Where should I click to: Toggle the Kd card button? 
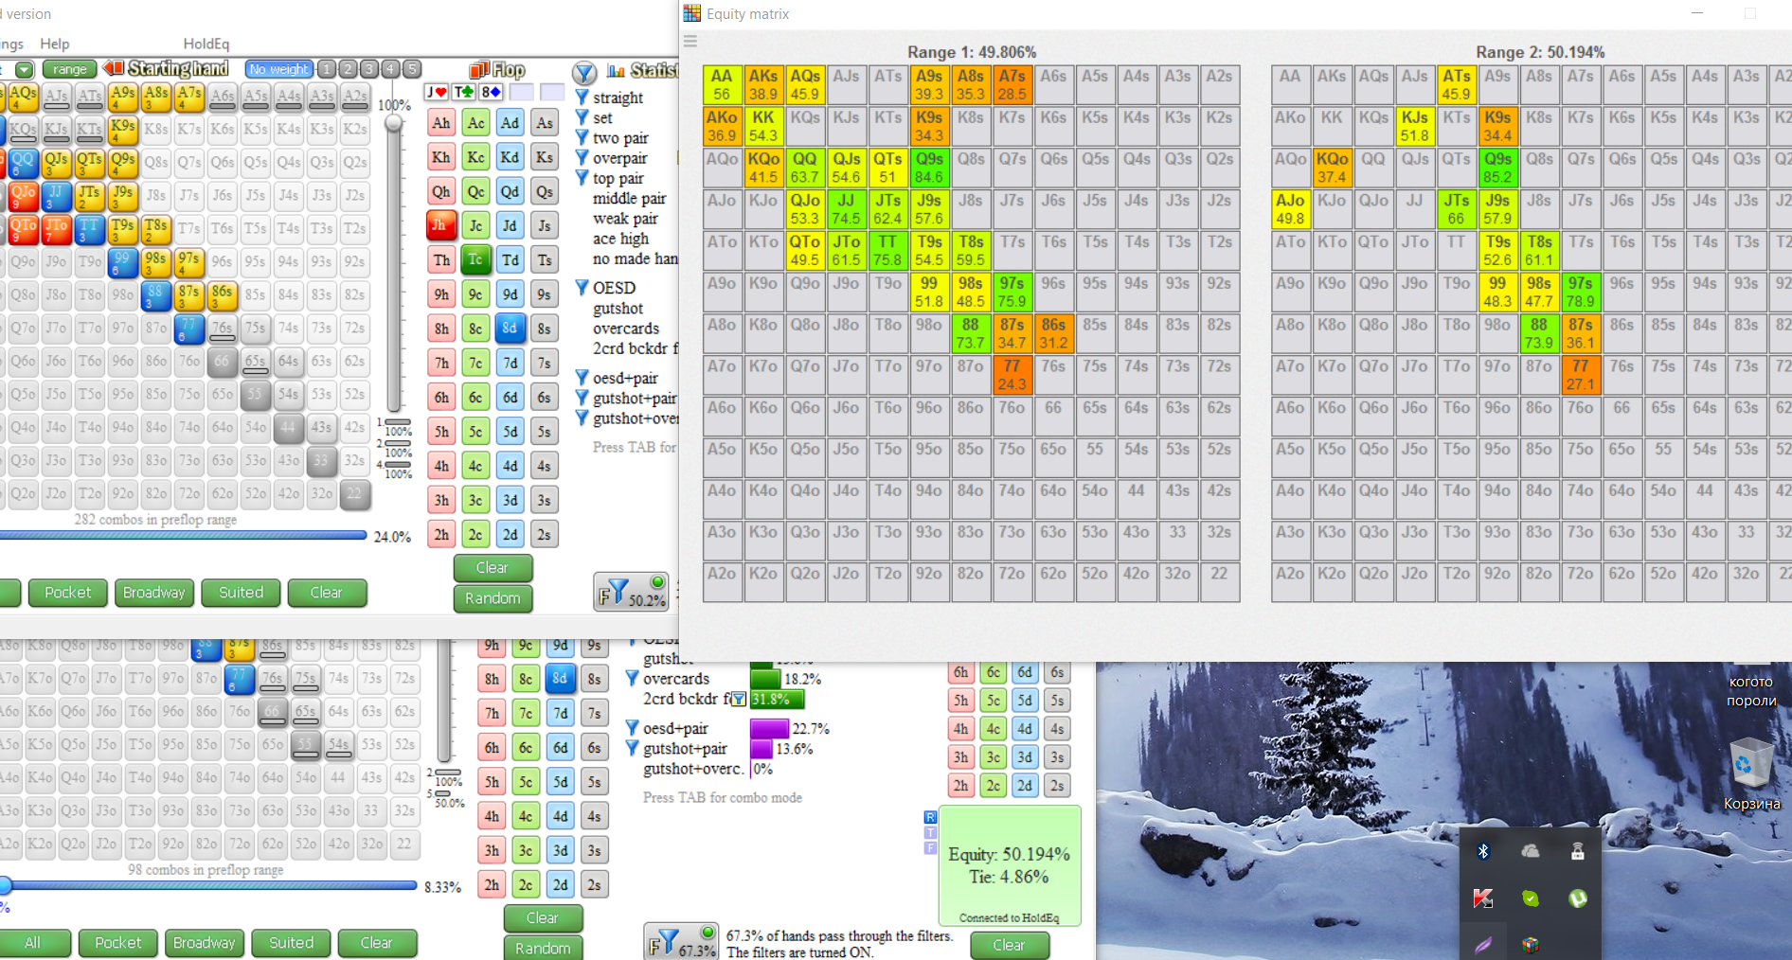coord(510,157)
